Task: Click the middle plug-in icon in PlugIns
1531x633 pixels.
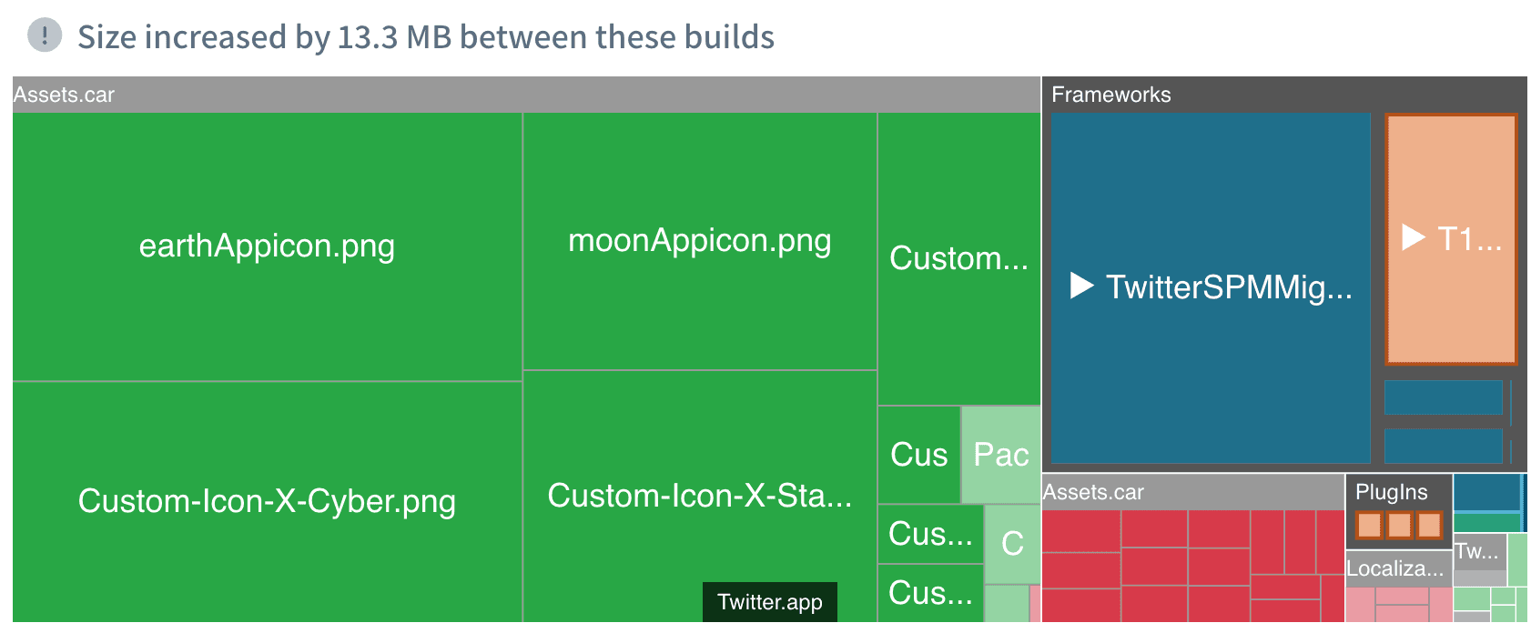Action: tap(1398, 525)
